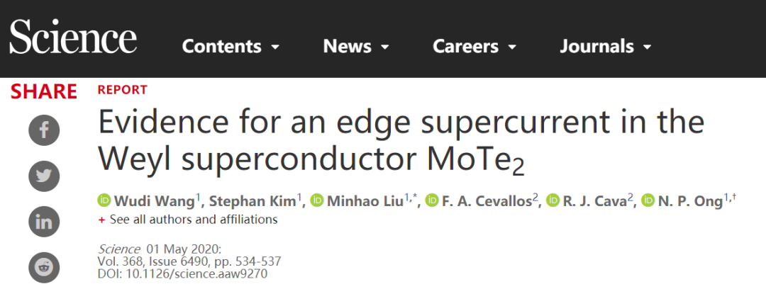Share article on LinkedIn

click(44, 222)
